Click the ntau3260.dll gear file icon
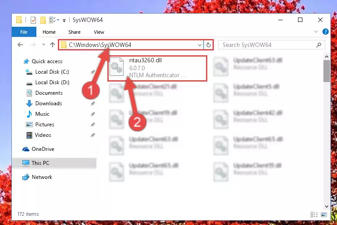Viewport: 337px width, 225px height. [x=117, y=67]
